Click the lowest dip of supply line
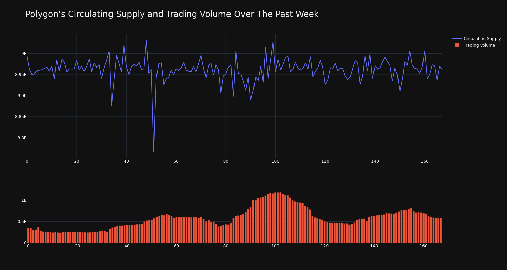This screenshot has height=270, width=507. pyautogui.click(x=154, y=152)
